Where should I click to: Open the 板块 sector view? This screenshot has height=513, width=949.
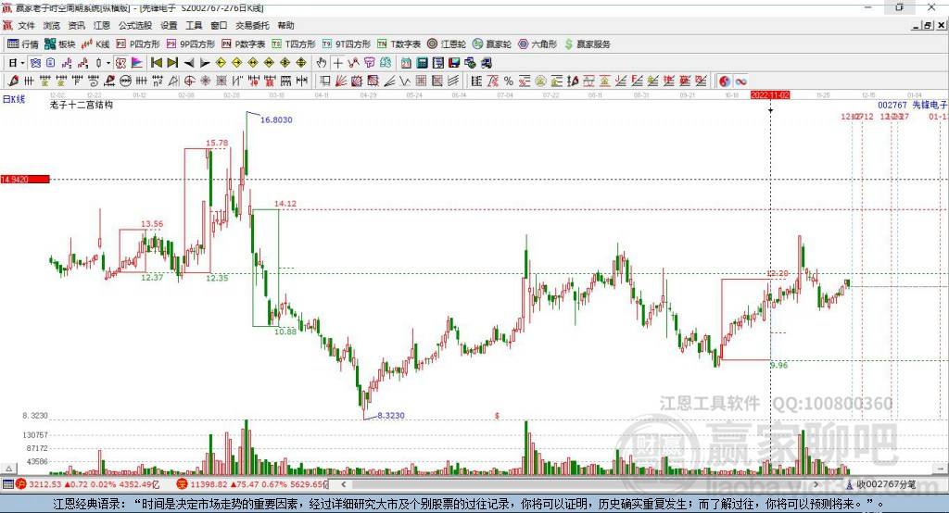(60, 44)
